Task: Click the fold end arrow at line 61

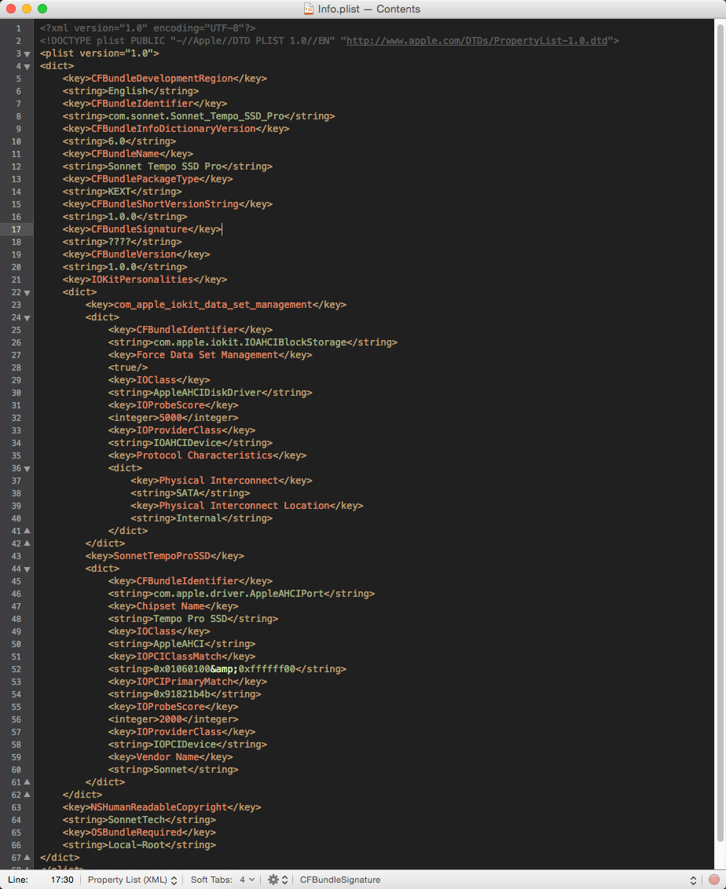Action: point(27,782)
